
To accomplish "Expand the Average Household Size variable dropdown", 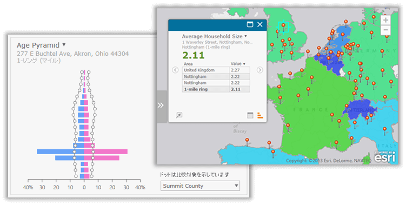I will point(246,36).
